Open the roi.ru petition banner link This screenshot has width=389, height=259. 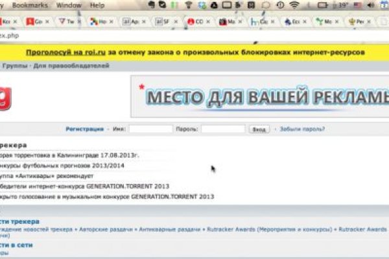194,51
